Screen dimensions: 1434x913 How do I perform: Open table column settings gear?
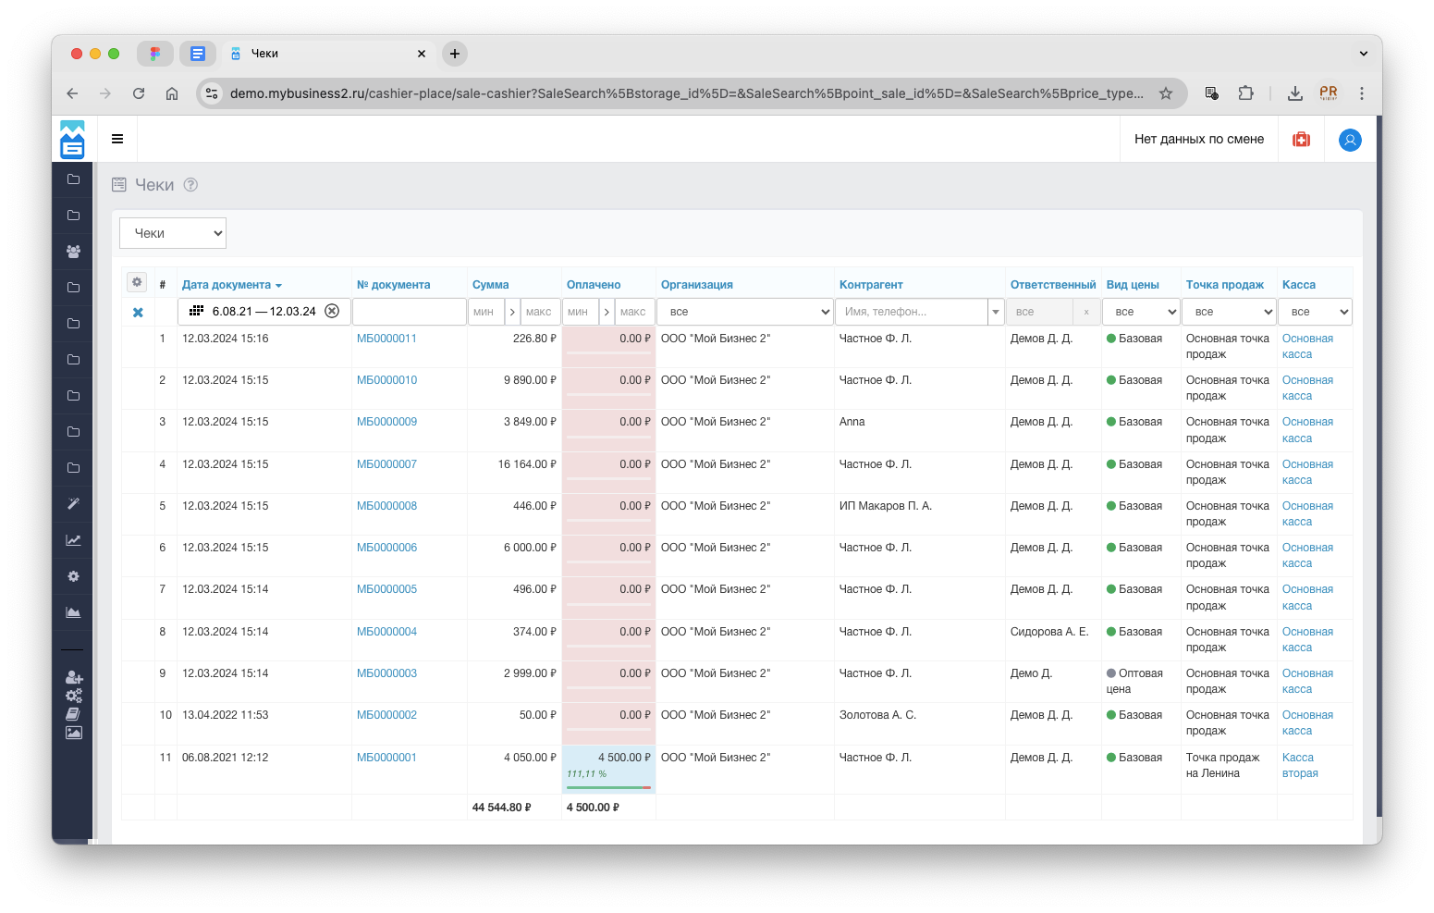coord(137,282)
